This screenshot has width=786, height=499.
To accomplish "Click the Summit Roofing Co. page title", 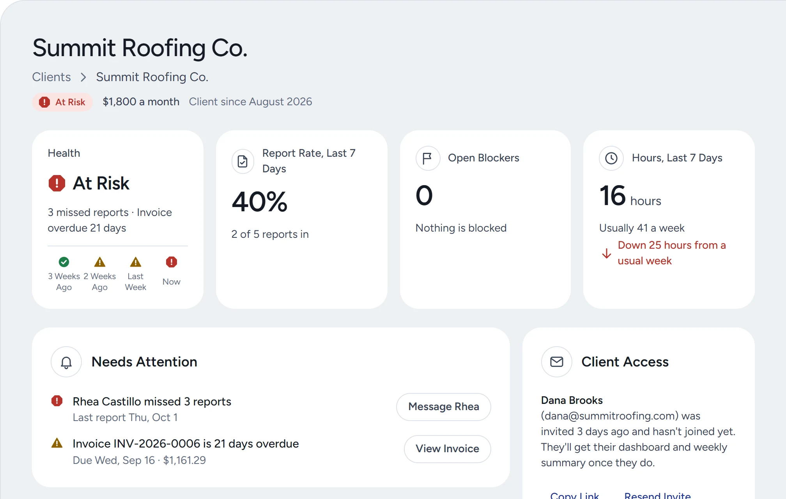I will (x=140, y=48).
